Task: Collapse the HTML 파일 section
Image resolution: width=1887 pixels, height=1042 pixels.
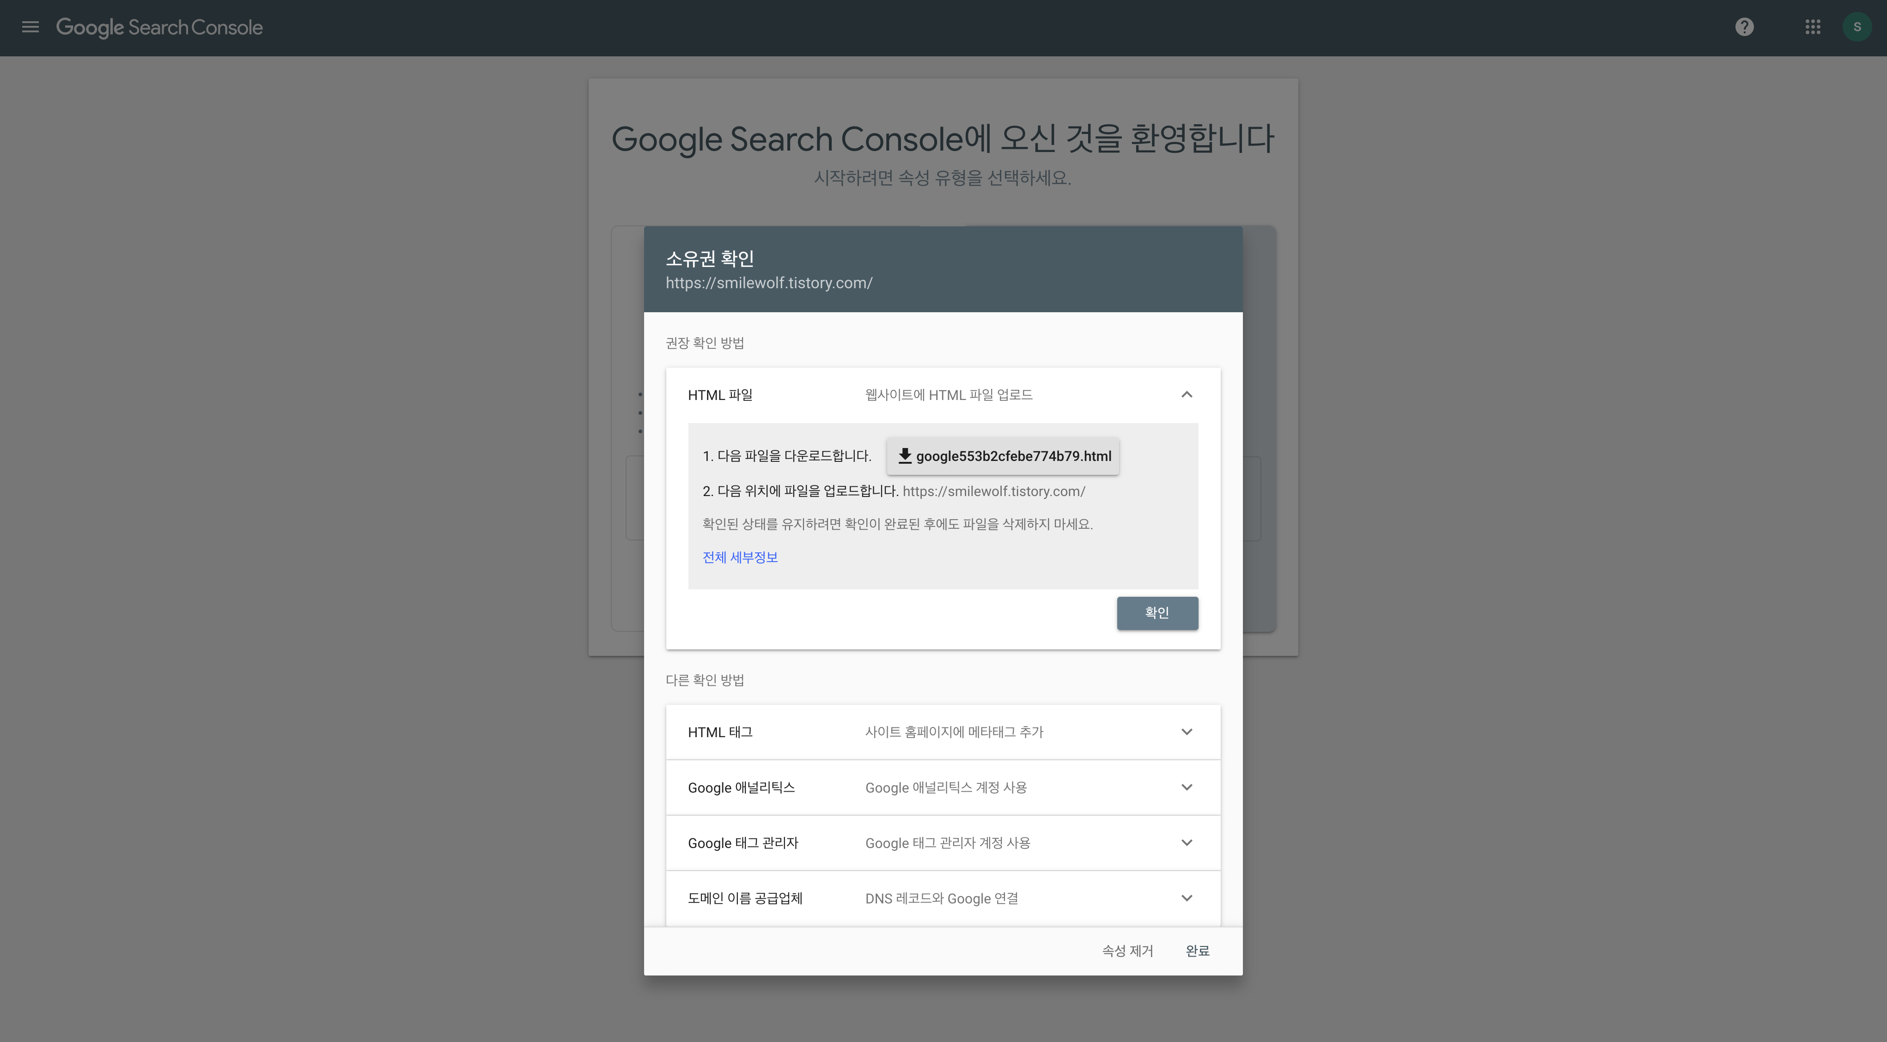Action: pyautogui.click(x=1187, y=395)
